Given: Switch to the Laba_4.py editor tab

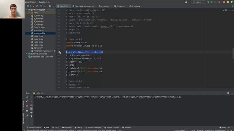Looking at the screenshot, I should click(63, 6).
